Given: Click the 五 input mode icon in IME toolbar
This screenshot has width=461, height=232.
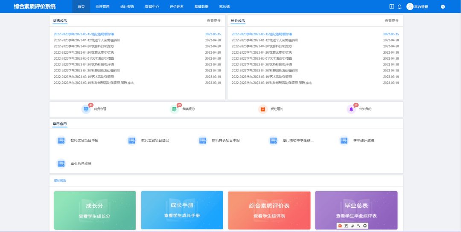Looking at the screenshot, I should click(346, 226).
